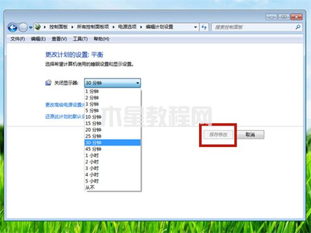The width and height of the screenshot is (311, 233).
Task: Open 更改高级电源设置 link
Action: (65, 105)
